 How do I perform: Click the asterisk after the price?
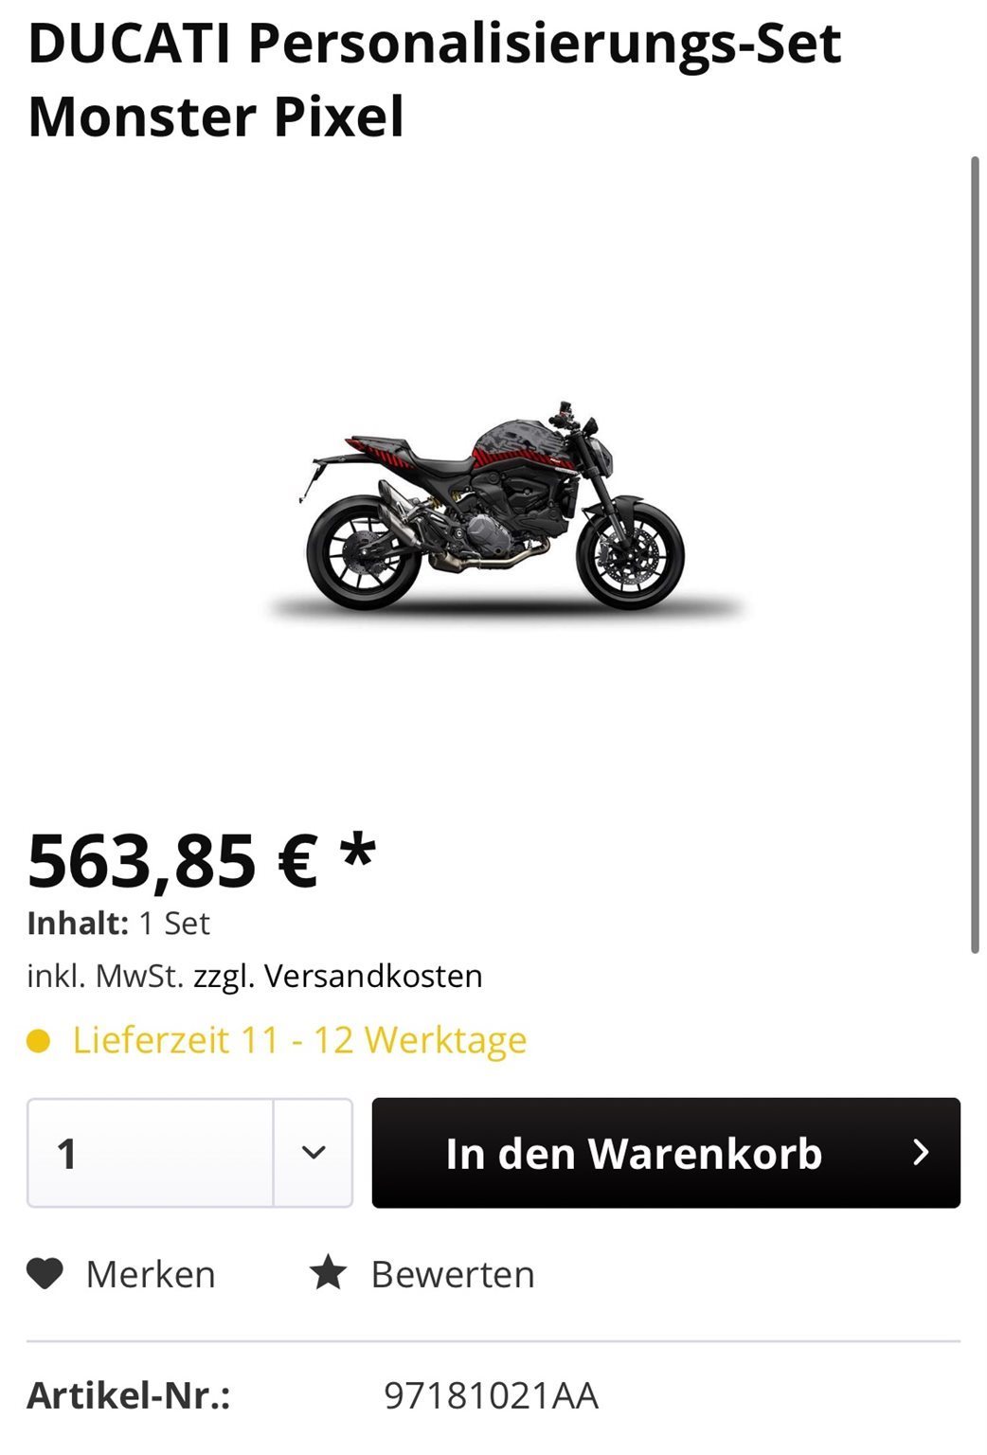click(x=358, y=849)
